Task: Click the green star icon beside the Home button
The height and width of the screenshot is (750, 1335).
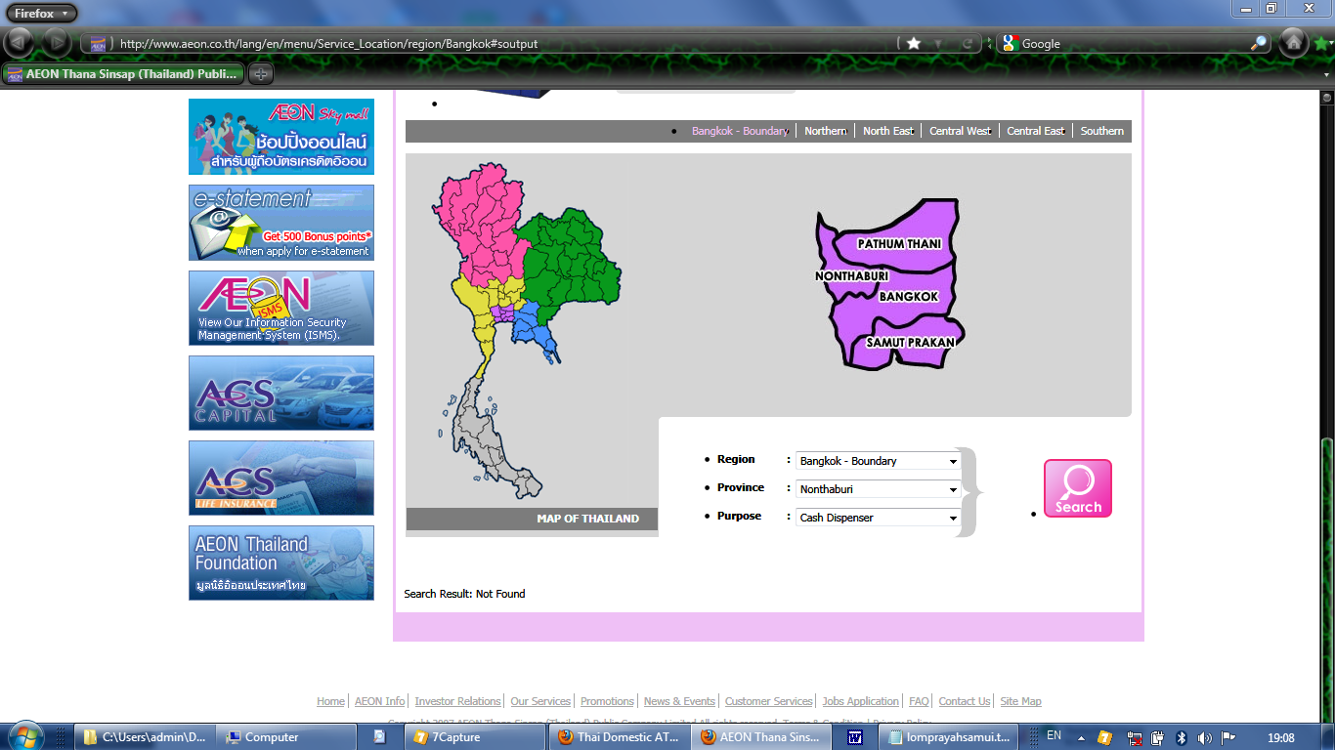Action: 1322,43
